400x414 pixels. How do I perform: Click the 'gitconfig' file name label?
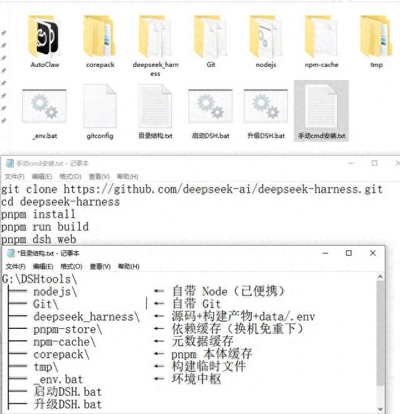point(100,136)
